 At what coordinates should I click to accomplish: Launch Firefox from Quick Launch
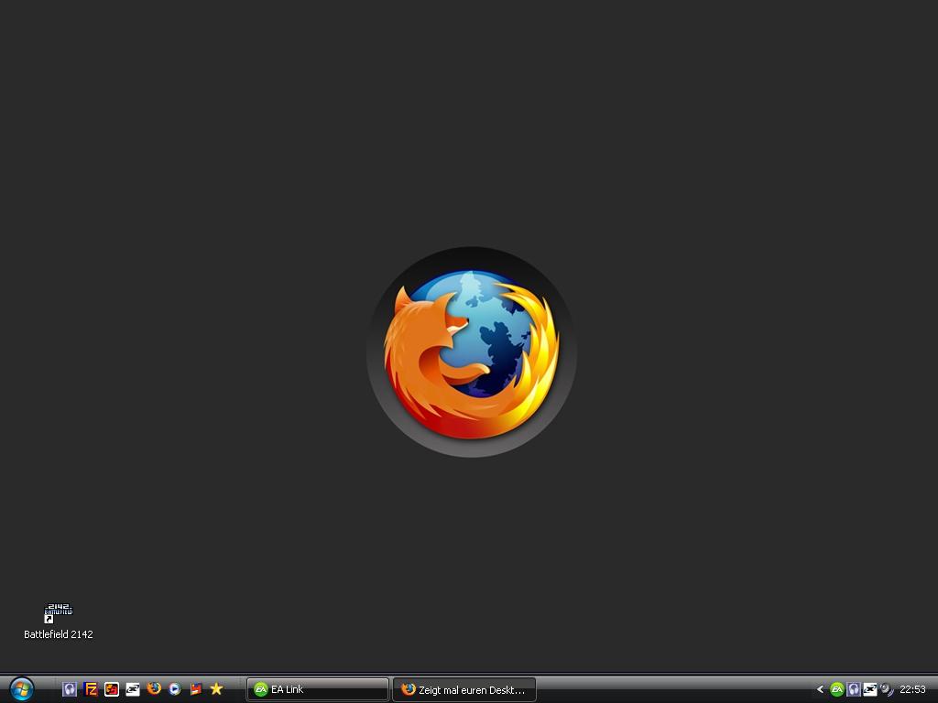(154, 688)
